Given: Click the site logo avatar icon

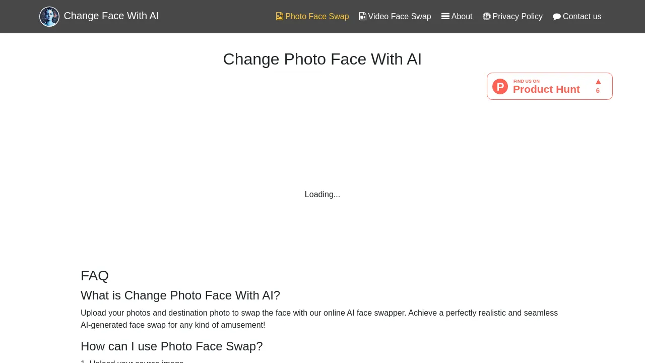Looking at the screenshot, I should coord(49,17).
